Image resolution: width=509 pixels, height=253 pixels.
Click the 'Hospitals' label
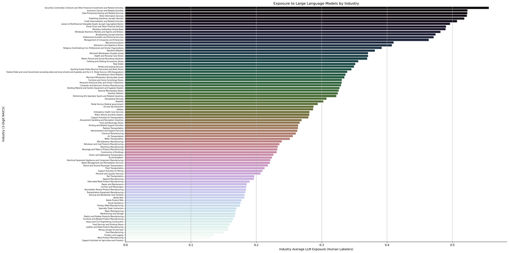(x=119, y=101)
